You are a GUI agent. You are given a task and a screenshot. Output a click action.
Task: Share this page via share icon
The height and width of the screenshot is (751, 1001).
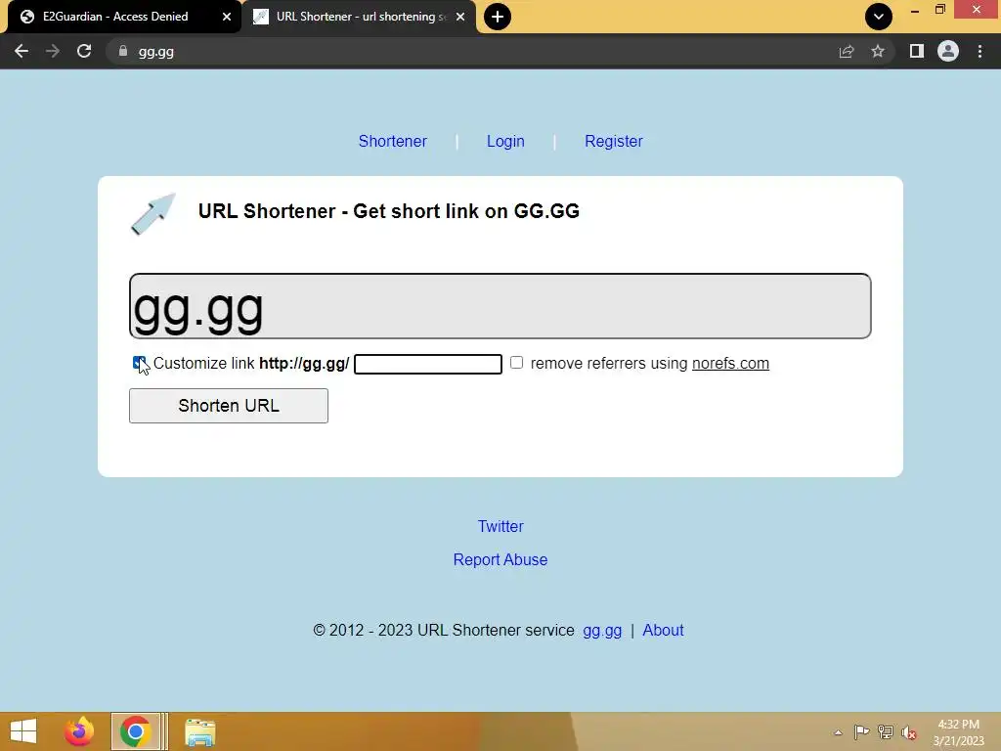[x=847, y=51]
